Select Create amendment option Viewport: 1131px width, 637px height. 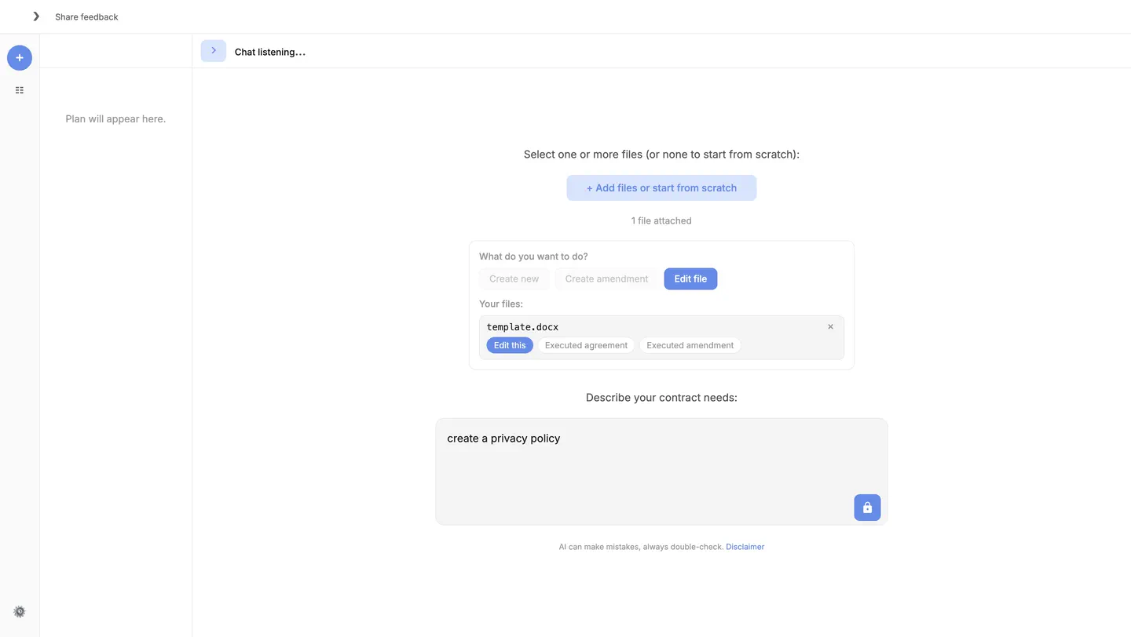[606, 278]
